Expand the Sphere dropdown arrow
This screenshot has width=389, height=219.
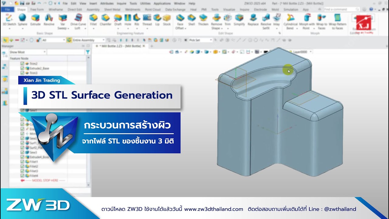tap(22, 28)
